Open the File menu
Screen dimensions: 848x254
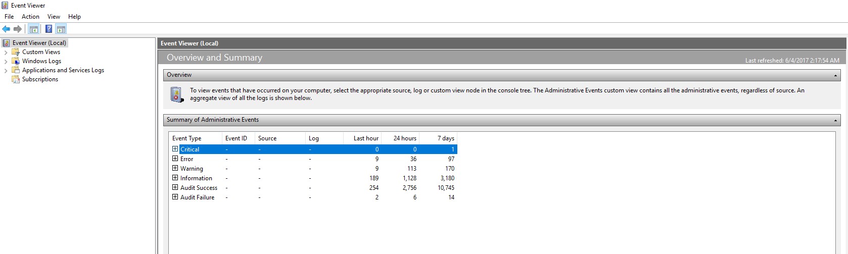(x=9, y=17)
